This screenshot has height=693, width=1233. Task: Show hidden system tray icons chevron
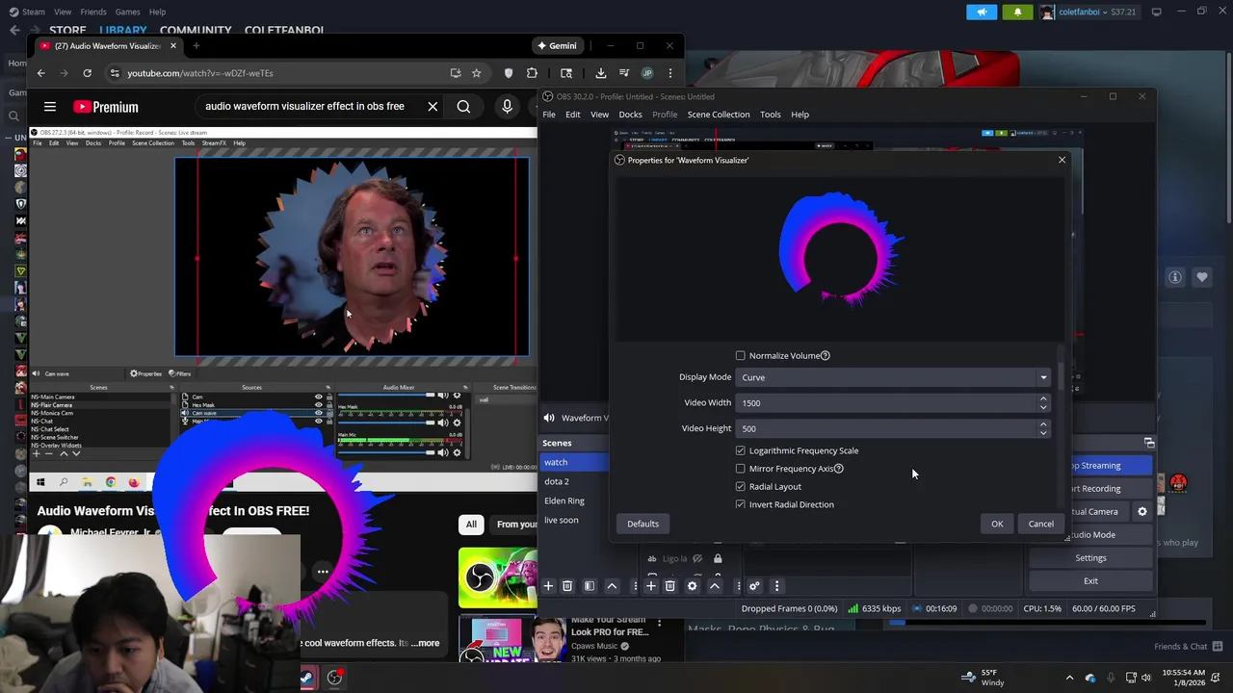(x=1069, y=678)
